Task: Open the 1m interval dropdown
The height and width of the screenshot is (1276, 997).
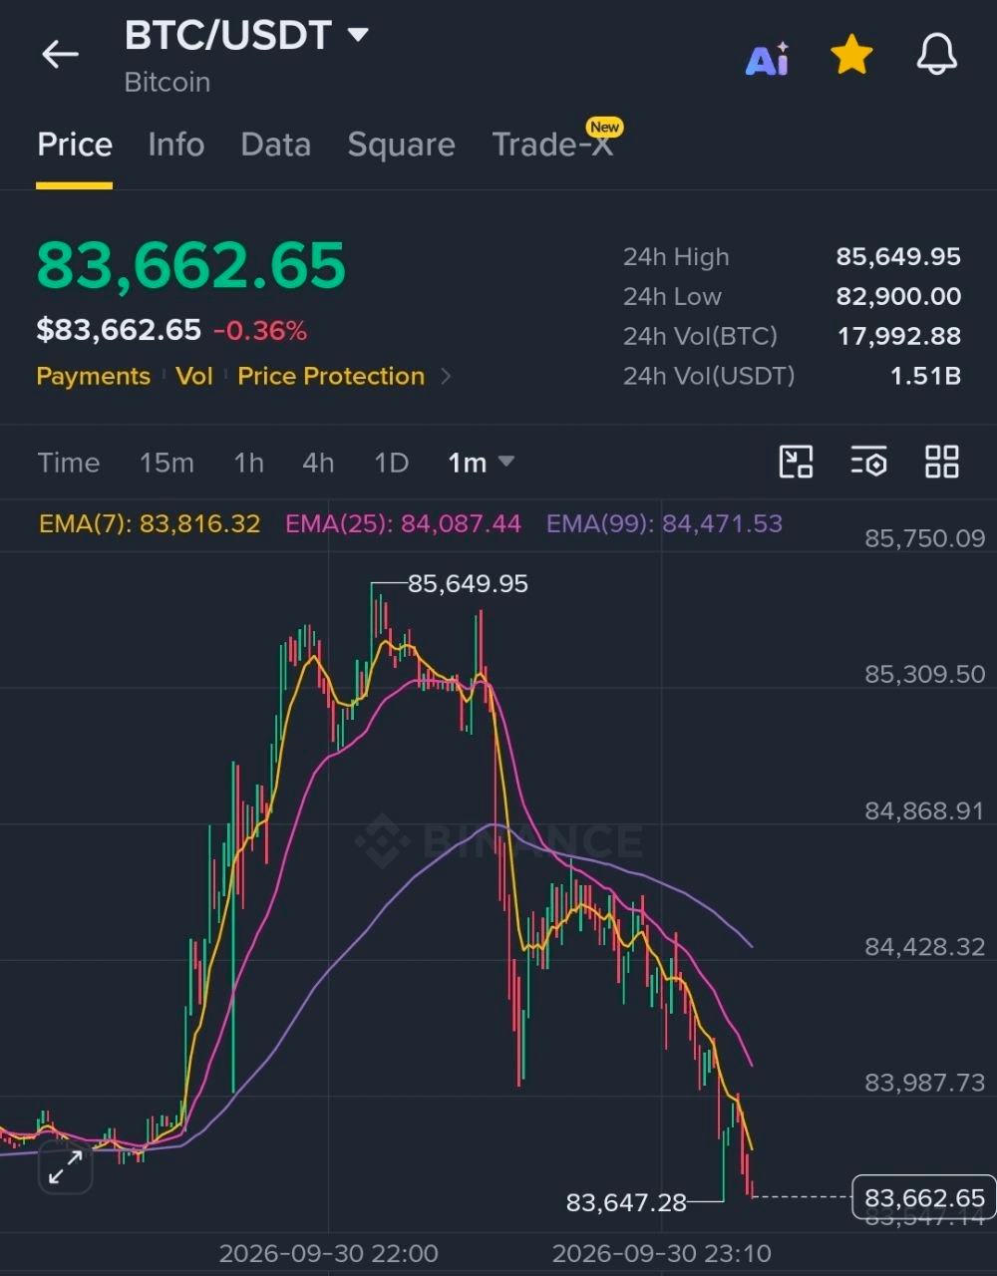Action: [x=481, y=463]
